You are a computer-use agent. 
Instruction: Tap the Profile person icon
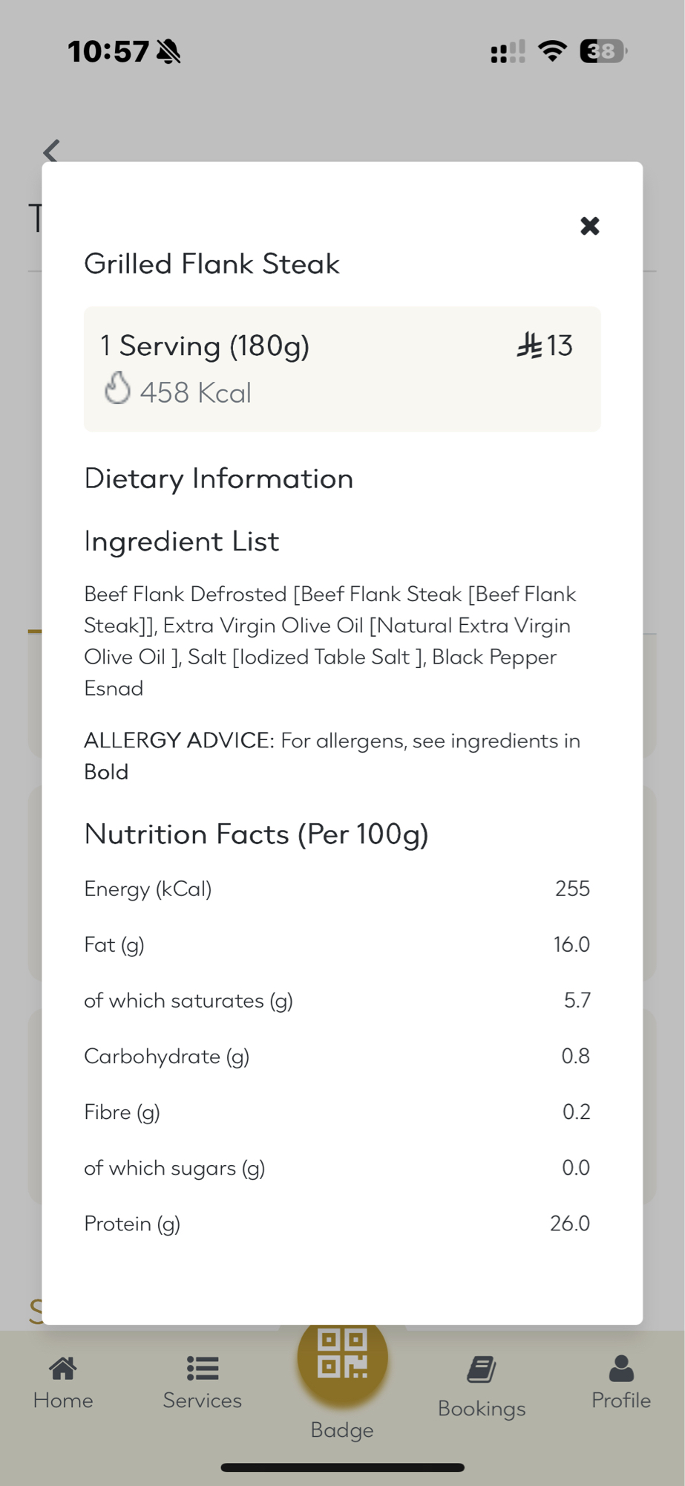pos(621,1368)
